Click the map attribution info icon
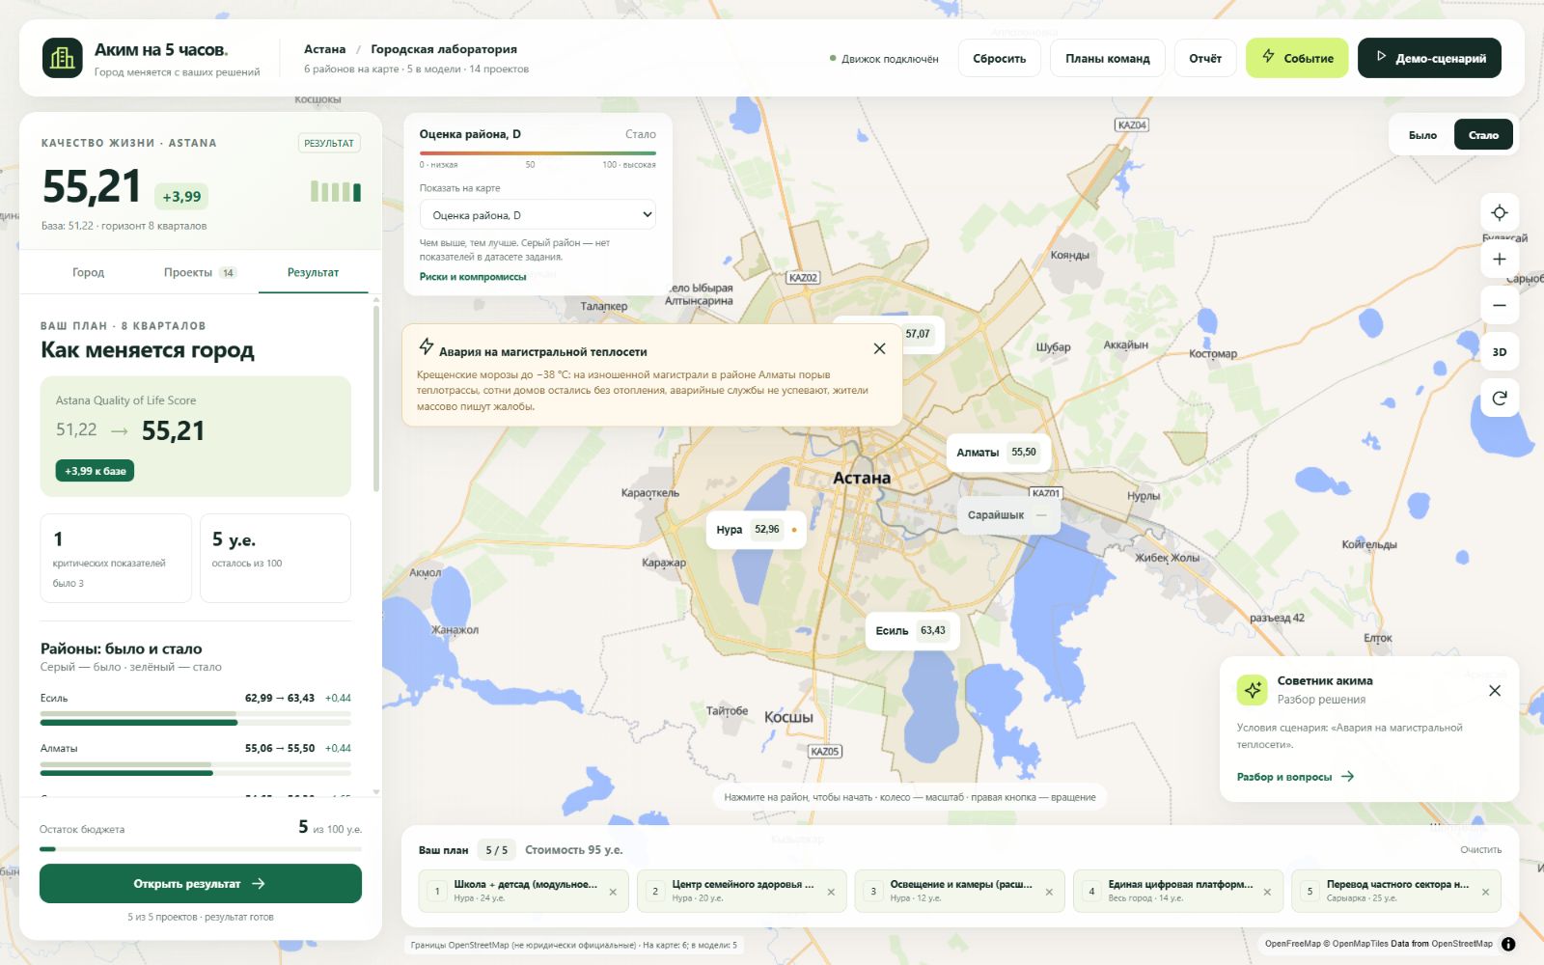 click(x=1508, y=944)
